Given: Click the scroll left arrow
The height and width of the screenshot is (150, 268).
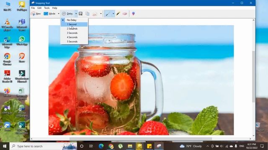Looking at the screenshot, I should tap(32, 139).
